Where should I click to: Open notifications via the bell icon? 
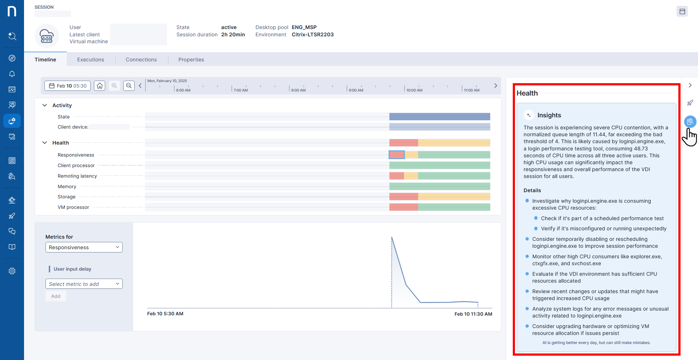pos(12,74)
